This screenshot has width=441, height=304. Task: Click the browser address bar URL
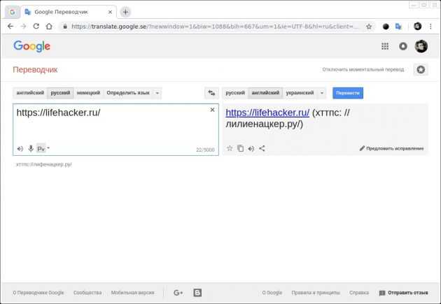(x=215, y=27)
